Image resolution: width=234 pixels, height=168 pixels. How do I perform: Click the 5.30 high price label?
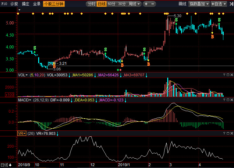point(178,16)
